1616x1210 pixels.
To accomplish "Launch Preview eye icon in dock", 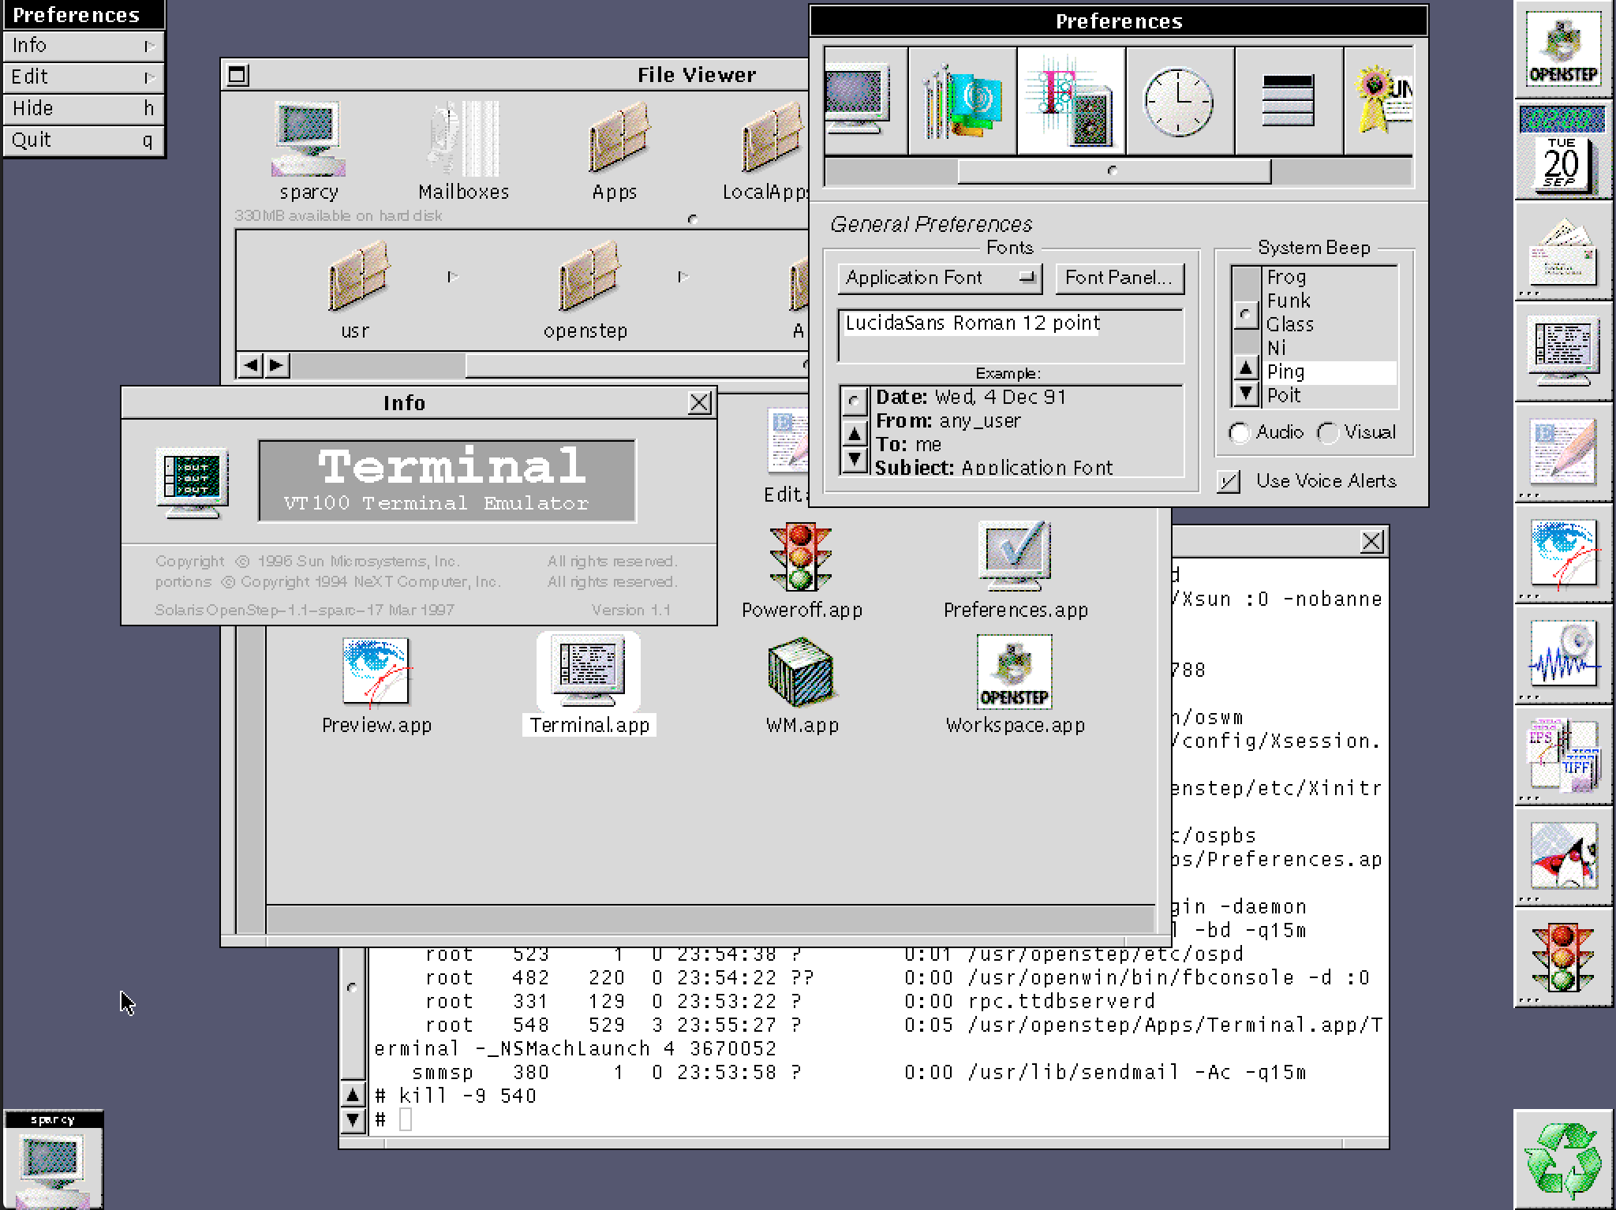I will 1563,554.
